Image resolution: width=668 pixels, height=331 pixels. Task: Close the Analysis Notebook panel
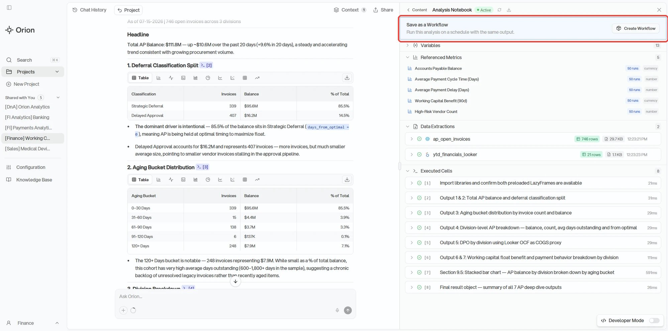[x=659, y=10]
